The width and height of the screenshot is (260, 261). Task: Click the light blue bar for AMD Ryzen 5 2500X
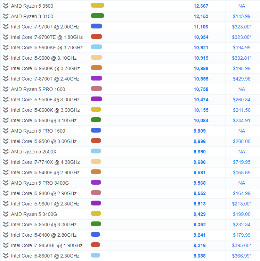96,151
